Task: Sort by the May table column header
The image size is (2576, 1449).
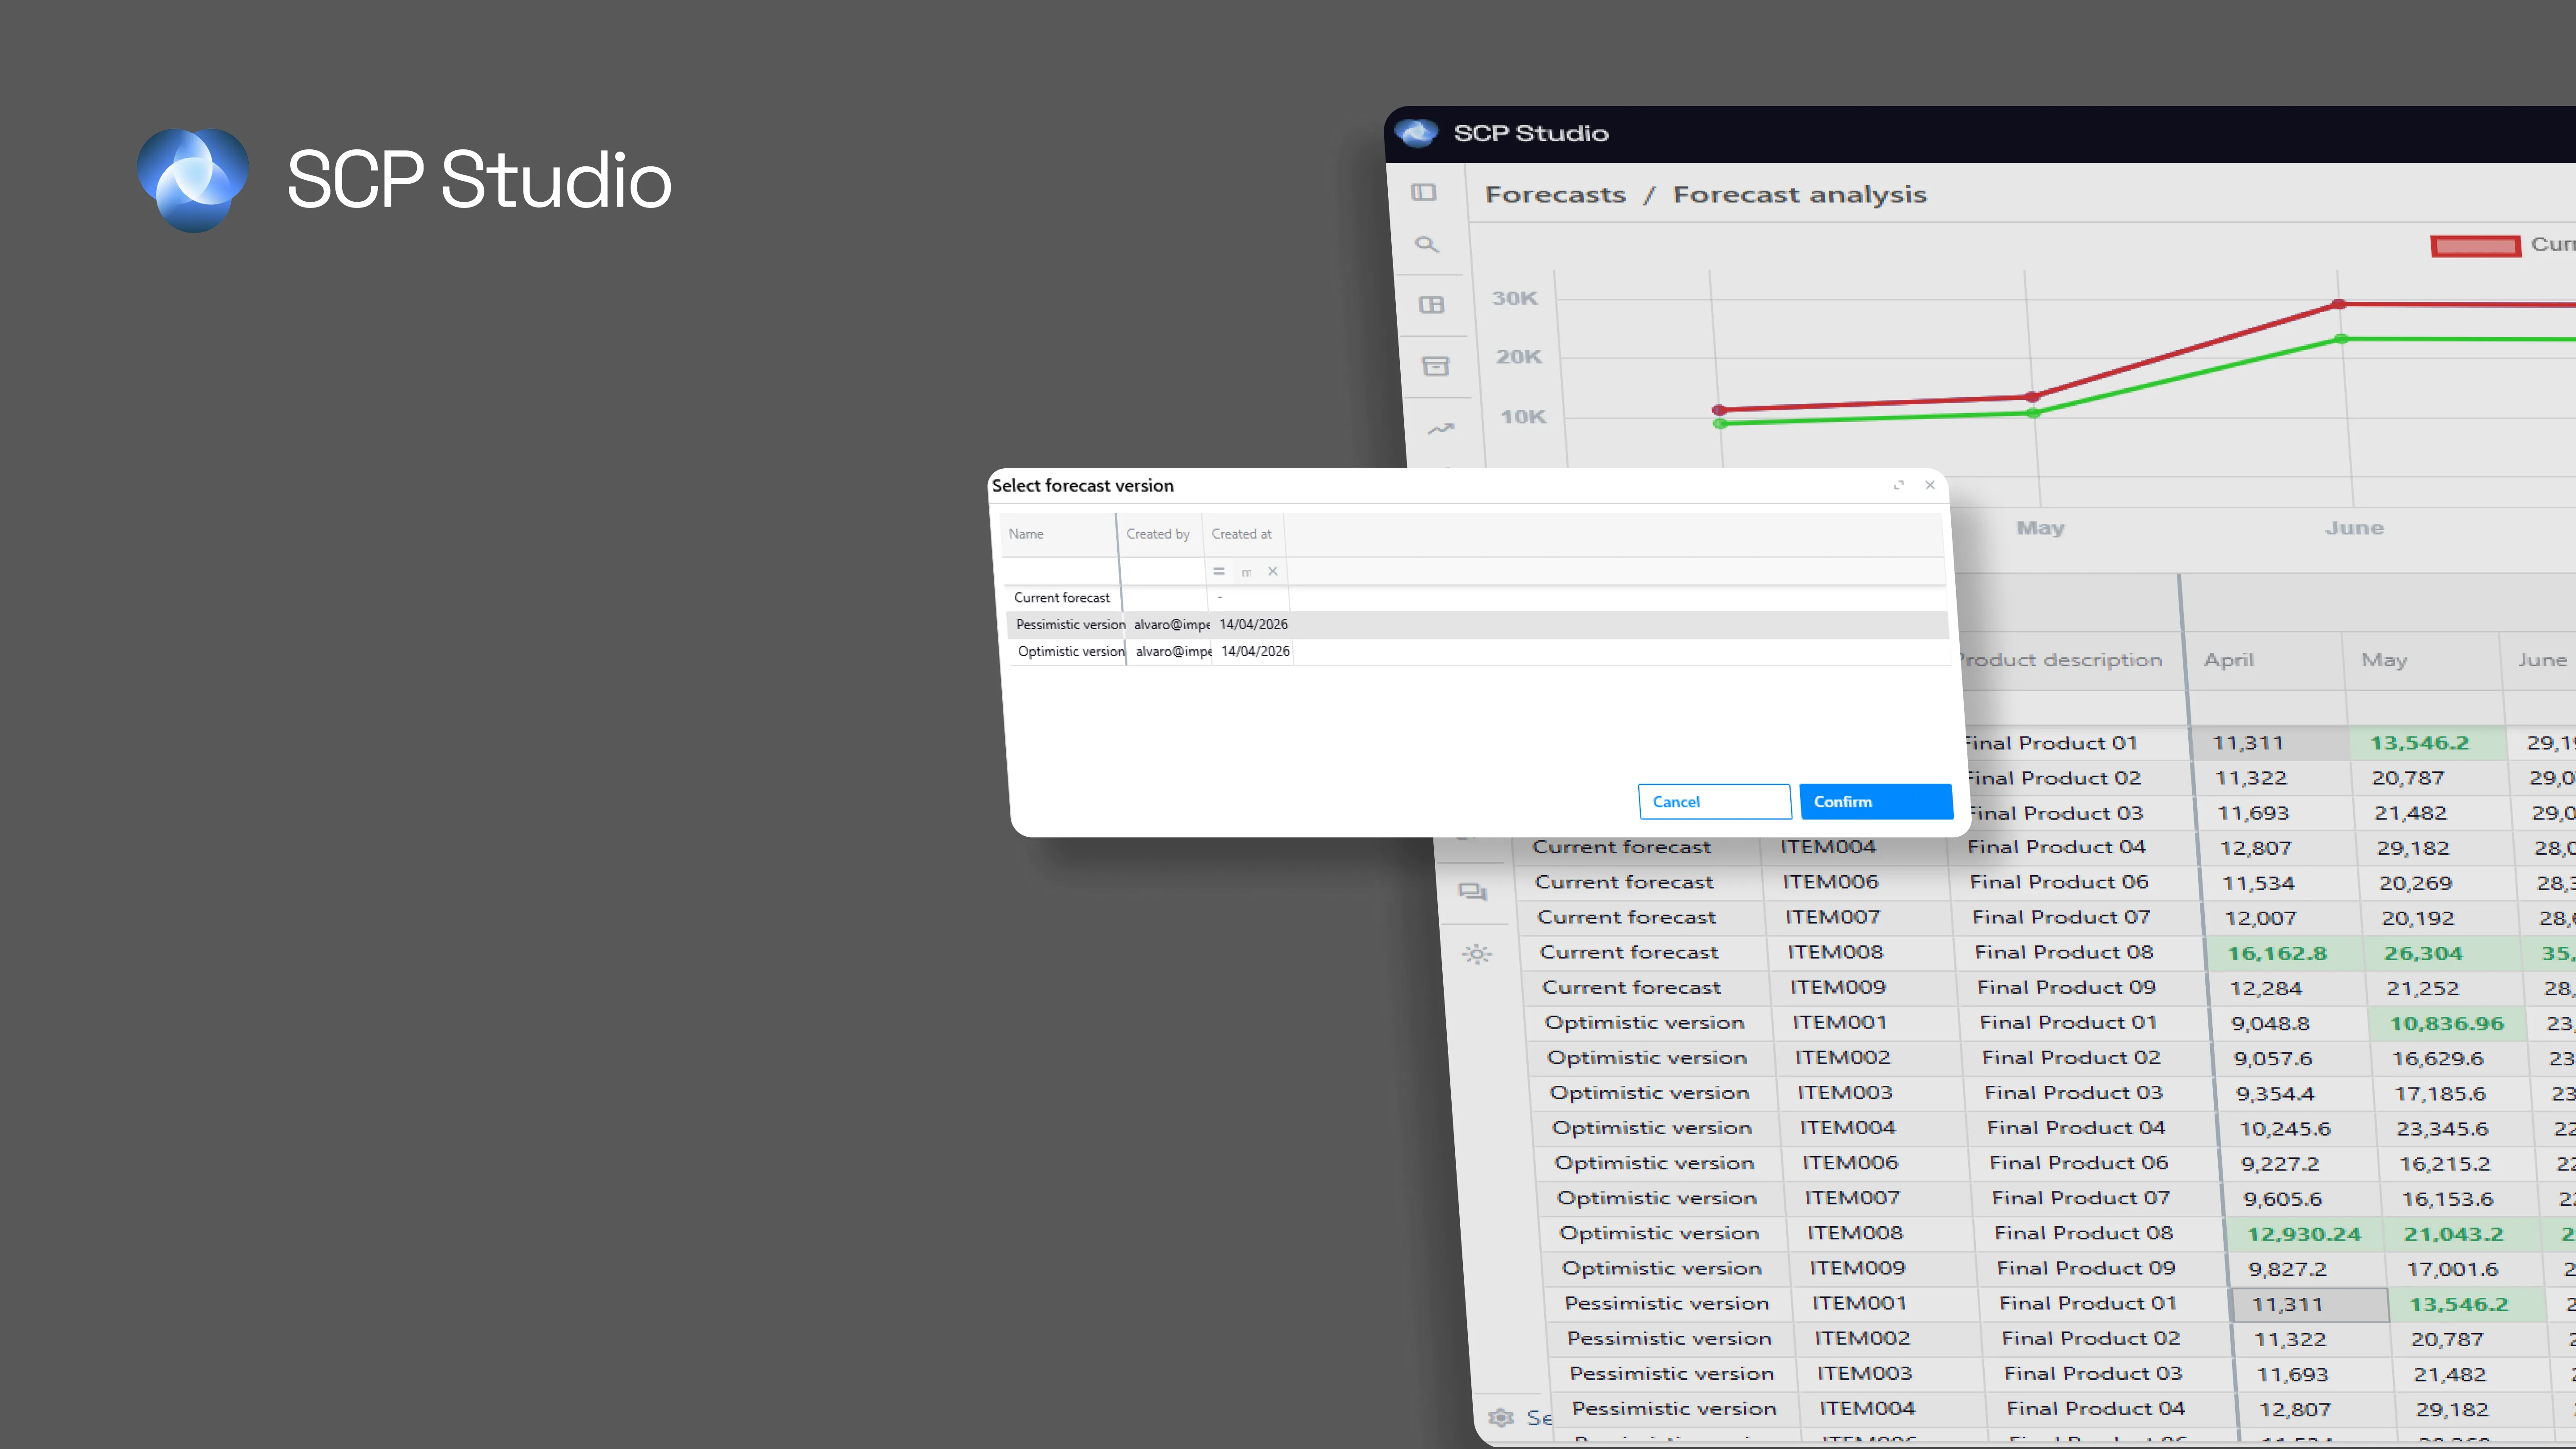Action: click(2384, 660)
